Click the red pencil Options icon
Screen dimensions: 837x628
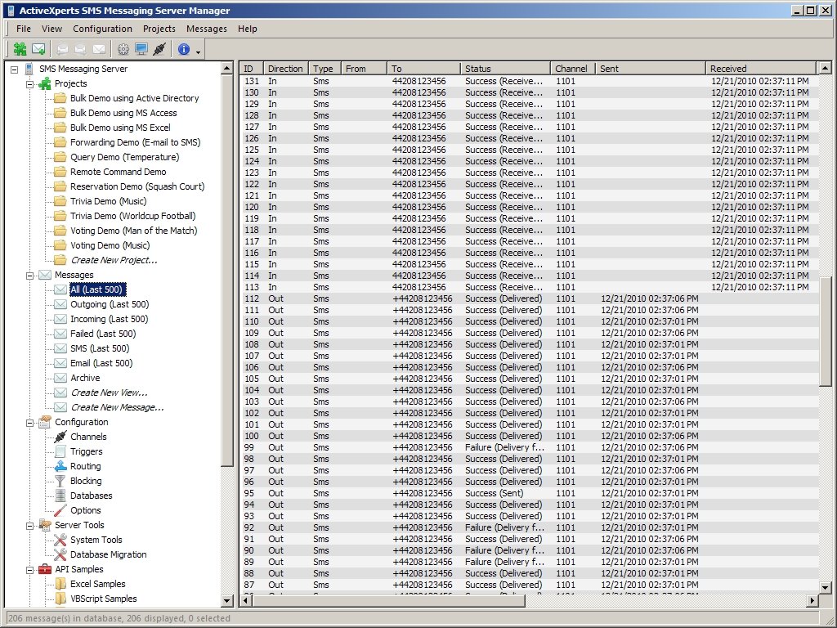(60, 510)
